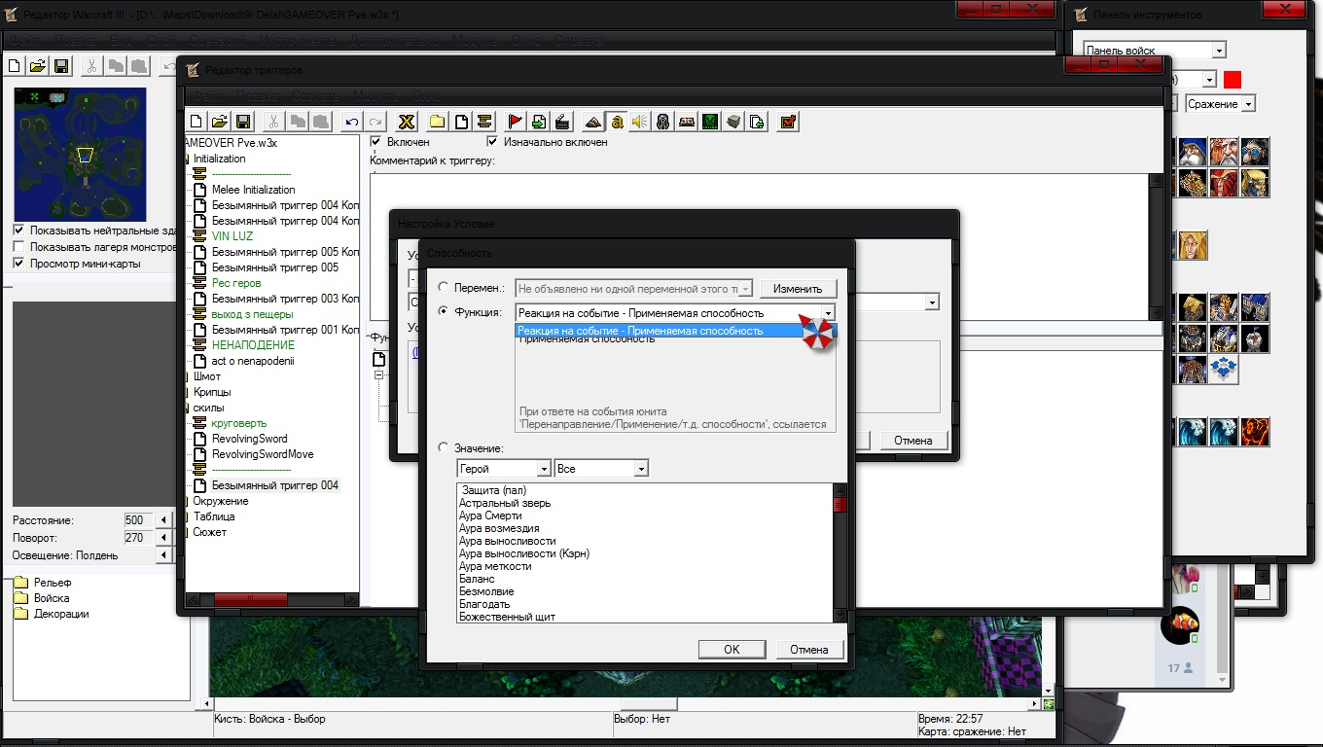Viewport: 1323px width, 747px height.
Task: Undo the last action in Trigger Editor
Action: 352,122
